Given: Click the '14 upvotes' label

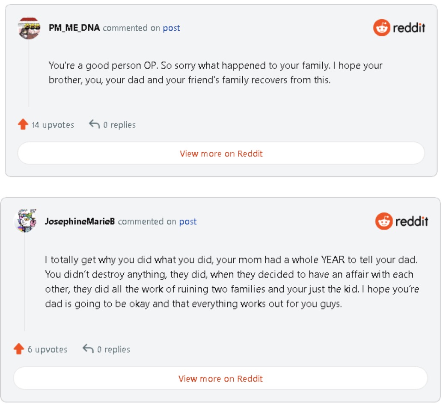Looking at the screenshot, I should point(53,125).
